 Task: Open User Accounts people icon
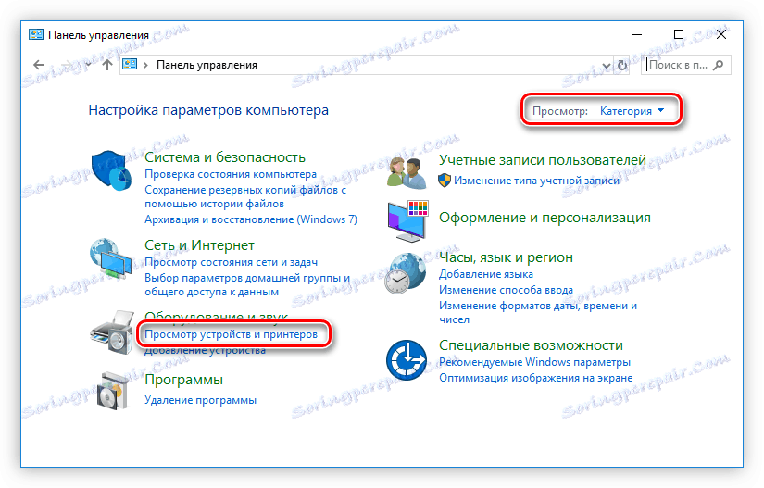click(x=407, y=173)
